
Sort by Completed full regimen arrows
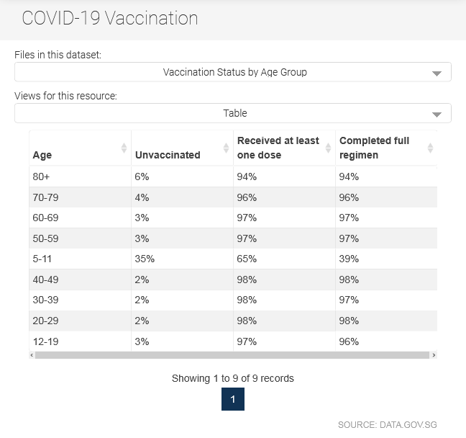coord(430,148)
